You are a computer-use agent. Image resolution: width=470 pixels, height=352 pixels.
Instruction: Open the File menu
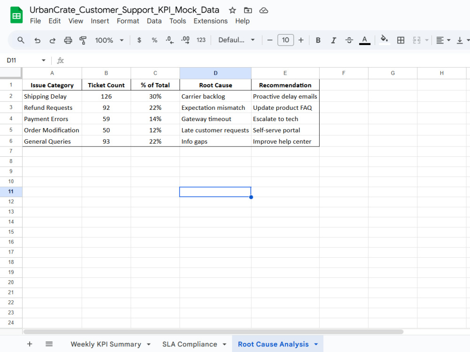[x=35, y=21]
